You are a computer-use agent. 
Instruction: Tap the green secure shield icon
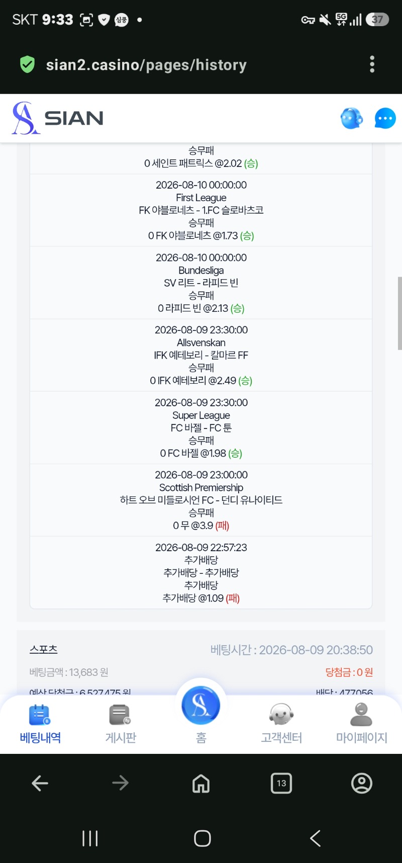point(27,64)
